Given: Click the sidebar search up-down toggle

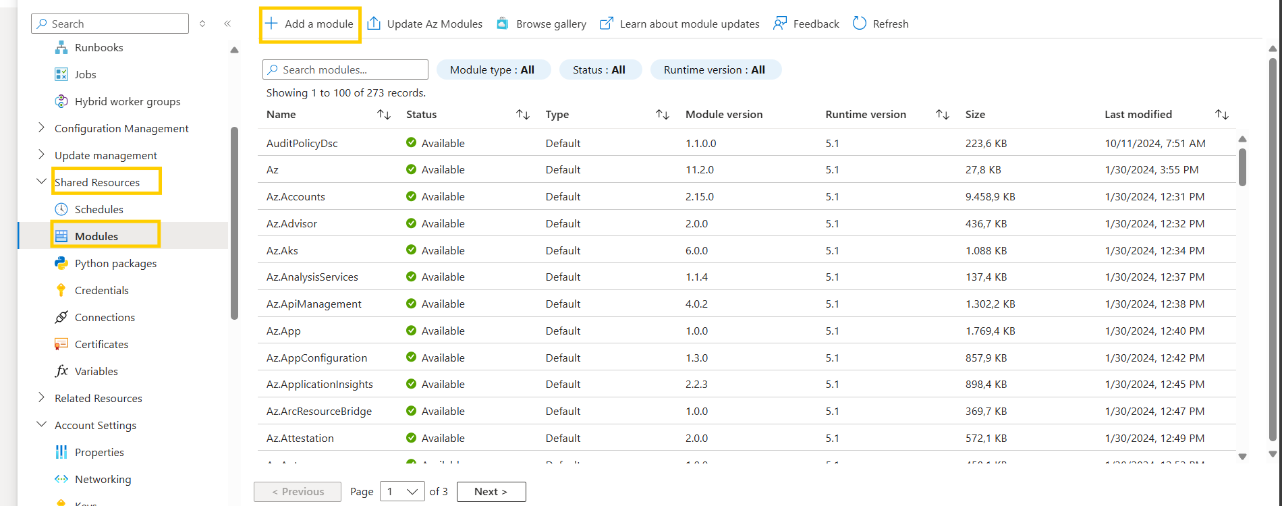Looking at the screenshot, I should pos(202,24).
